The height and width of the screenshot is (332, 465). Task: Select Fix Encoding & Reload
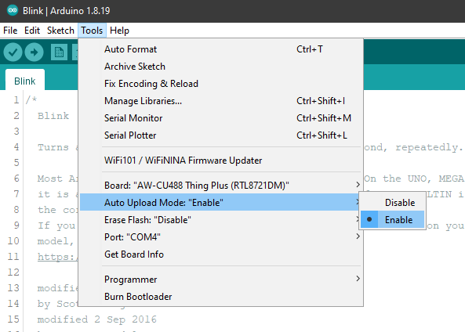pyautogui.click(x=221, y=84)
